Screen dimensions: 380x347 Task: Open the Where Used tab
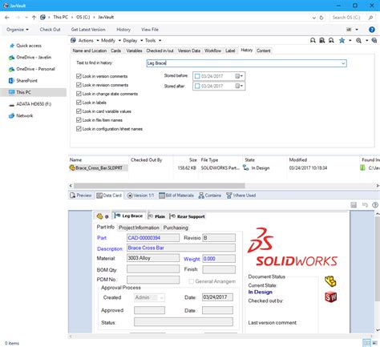click(x=241, y=196)
